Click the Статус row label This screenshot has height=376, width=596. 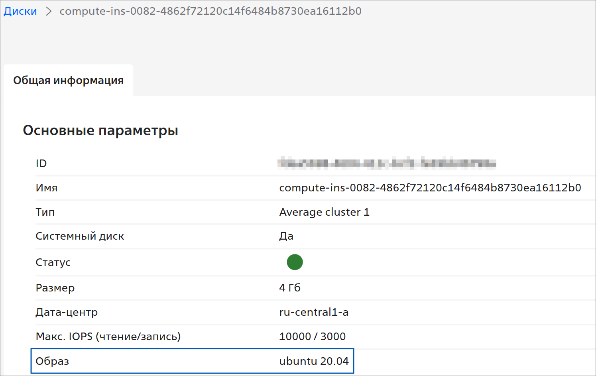(x=53, y=262)
